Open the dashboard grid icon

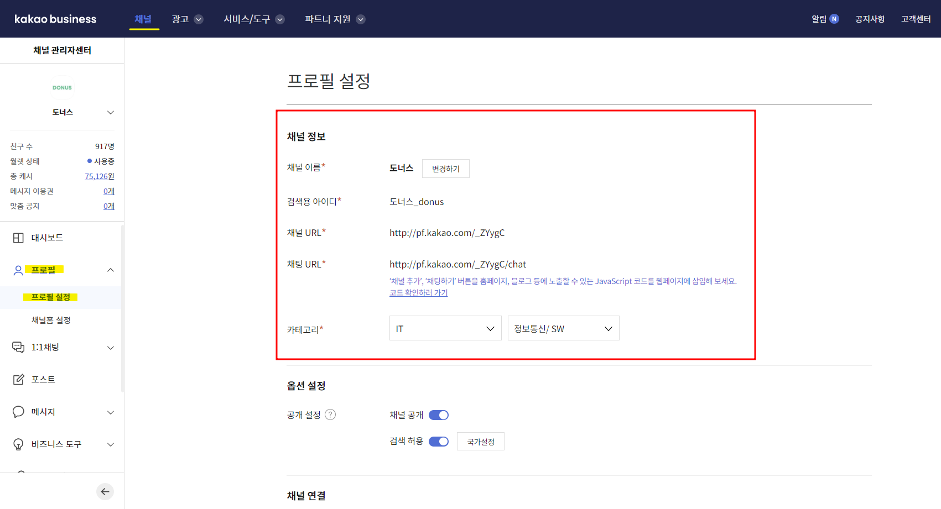pyautogui.click(x=18, y=238)
